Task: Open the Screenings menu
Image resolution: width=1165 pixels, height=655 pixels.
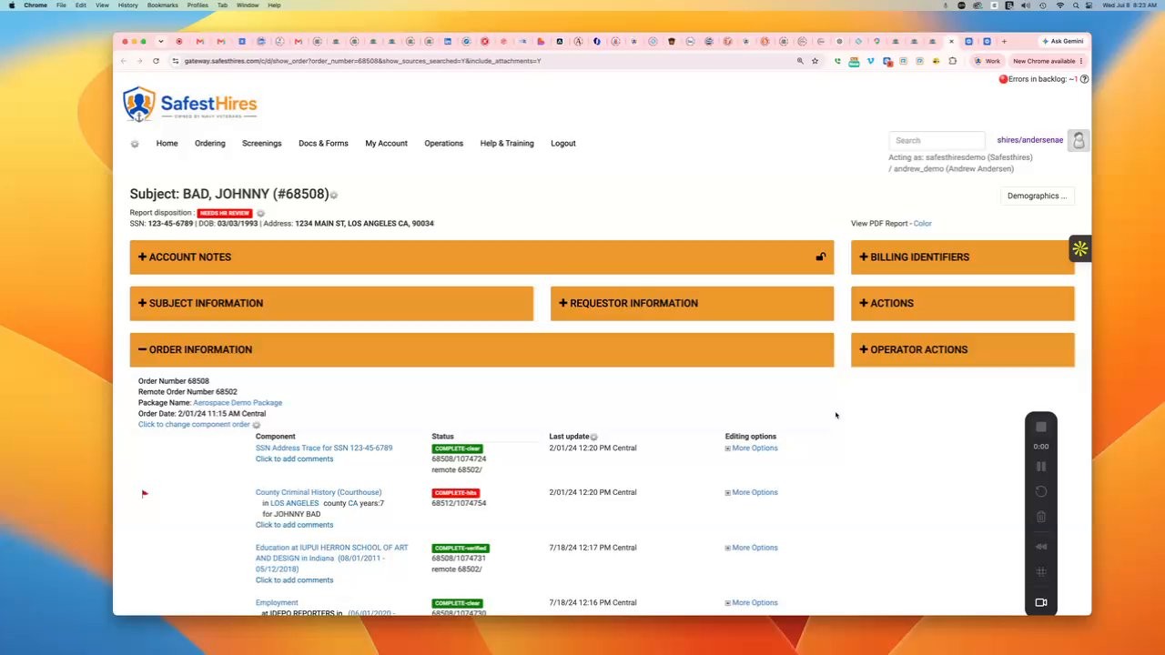Action: coord(261,144)
